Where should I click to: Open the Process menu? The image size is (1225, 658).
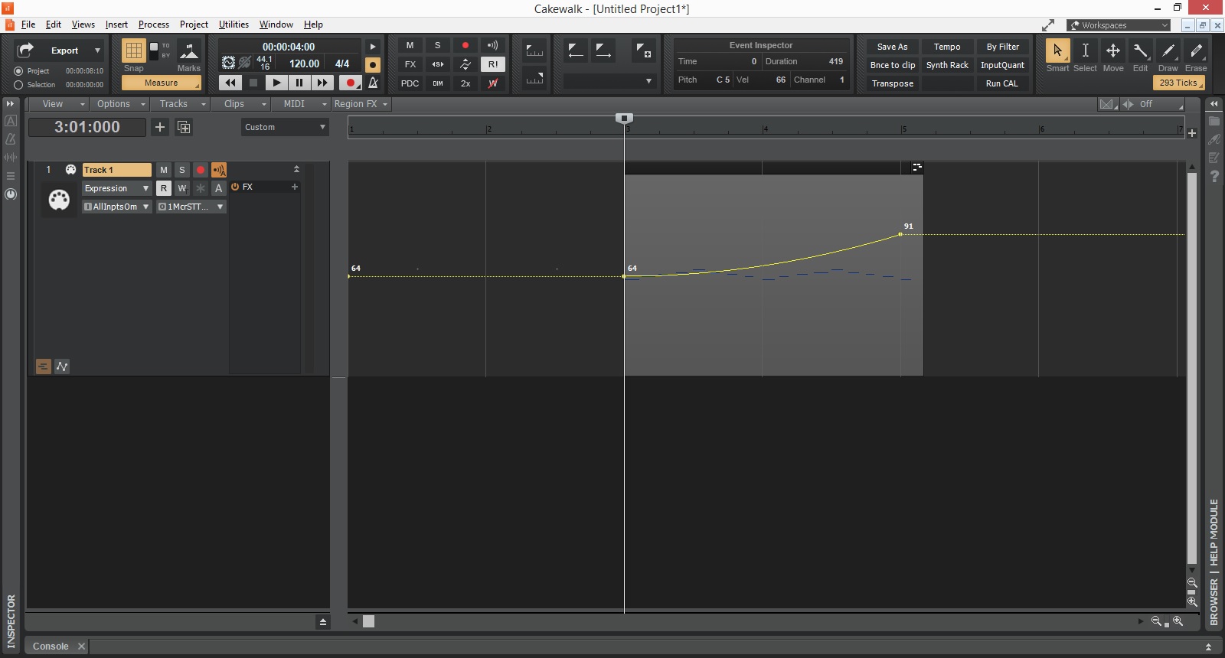coord(154,24)
